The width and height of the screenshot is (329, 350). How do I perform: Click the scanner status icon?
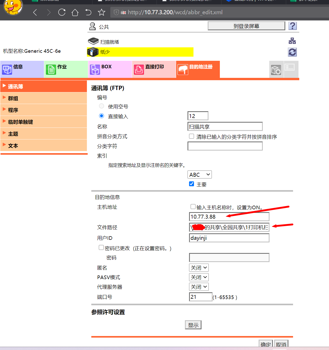93,41
